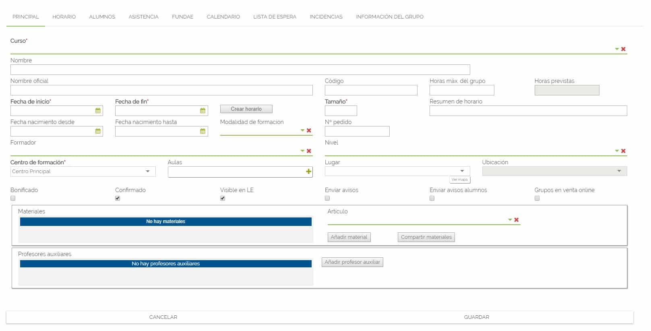This screenshot has height=331, width=651.
Task: Clear the Curso selection with red X
Action: (623, 49)
